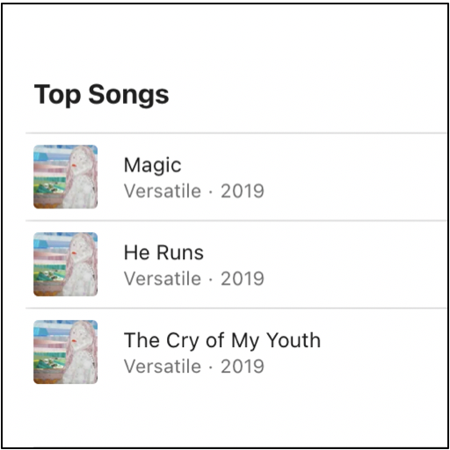Click the 2019 year in Magic row

pyautogui.click(x=243, y=191)
